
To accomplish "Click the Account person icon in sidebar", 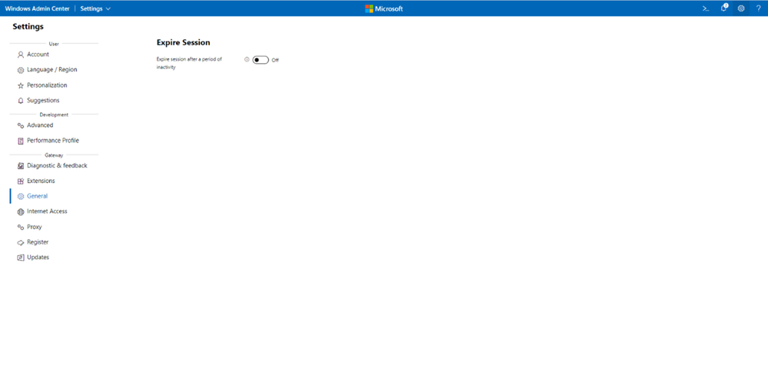I will click(x=21, y=55).
